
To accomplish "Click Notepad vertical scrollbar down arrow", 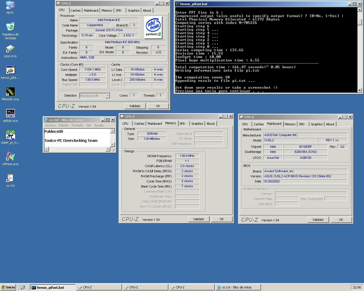I will 113,144.
